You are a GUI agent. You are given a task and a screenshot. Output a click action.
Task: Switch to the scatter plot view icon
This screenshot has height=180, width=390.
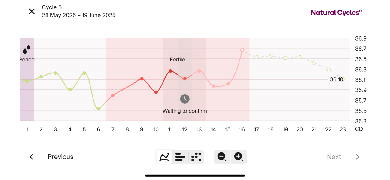click(196, 157)
